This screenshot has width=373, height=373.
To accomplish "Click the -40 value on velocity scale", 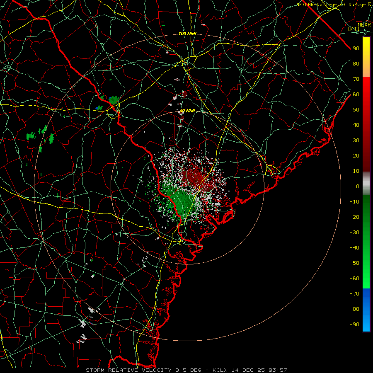I will click(354, 248).
